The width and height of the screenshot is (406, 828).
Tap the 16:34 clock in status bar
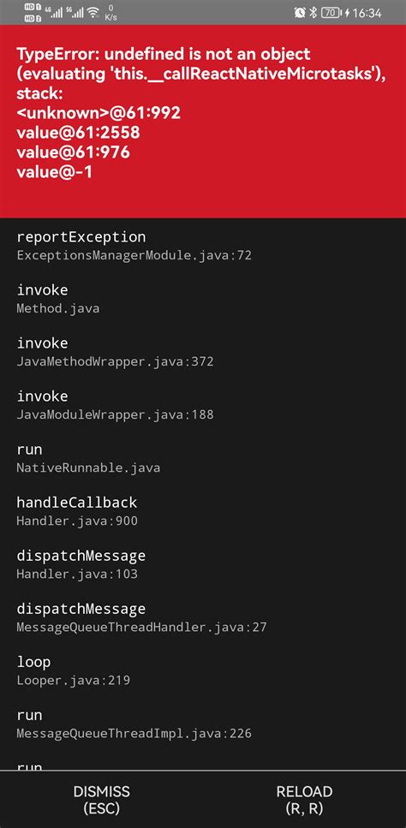tap(367, 13)
